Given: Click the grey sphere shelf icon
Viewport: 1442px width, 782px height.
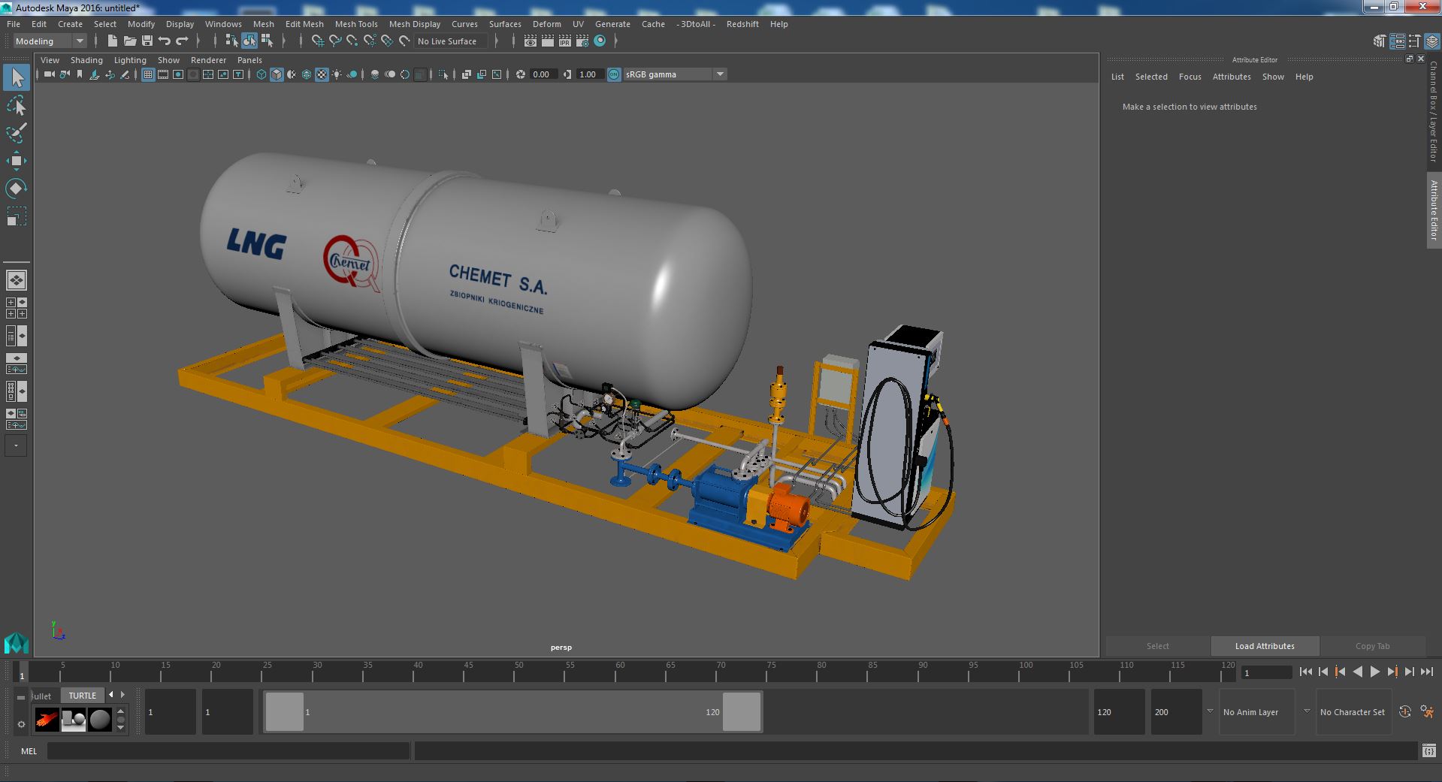Looking at the screenshot, I should [x=100, y=720].
